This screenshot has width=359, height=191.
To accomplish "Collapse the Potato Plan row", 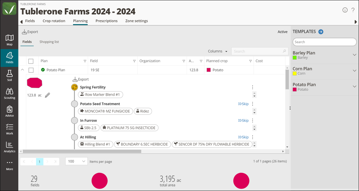I will (x=22, y=70).
